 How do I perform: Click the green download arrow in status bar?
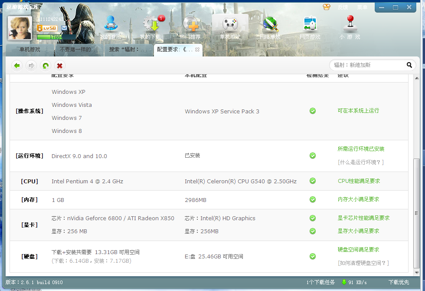click(344, 282)
